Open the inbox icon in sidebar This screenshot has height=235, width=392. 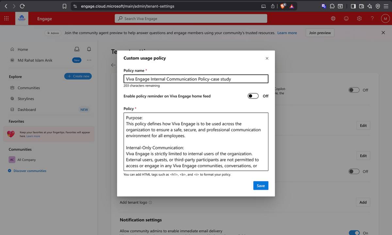(77, 49)
